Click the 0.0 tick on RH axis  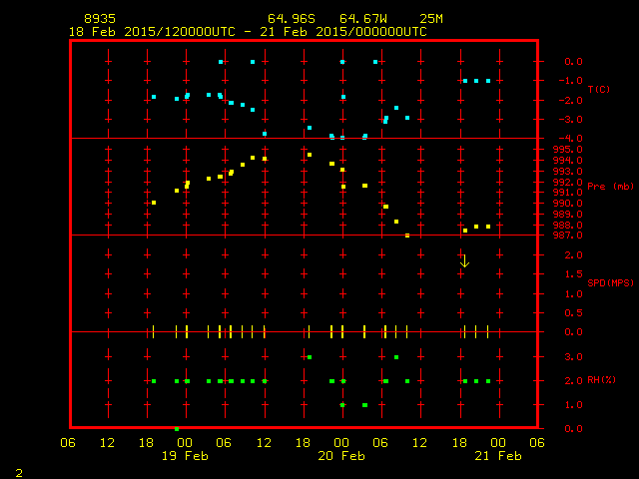click(x=573, y=429)
